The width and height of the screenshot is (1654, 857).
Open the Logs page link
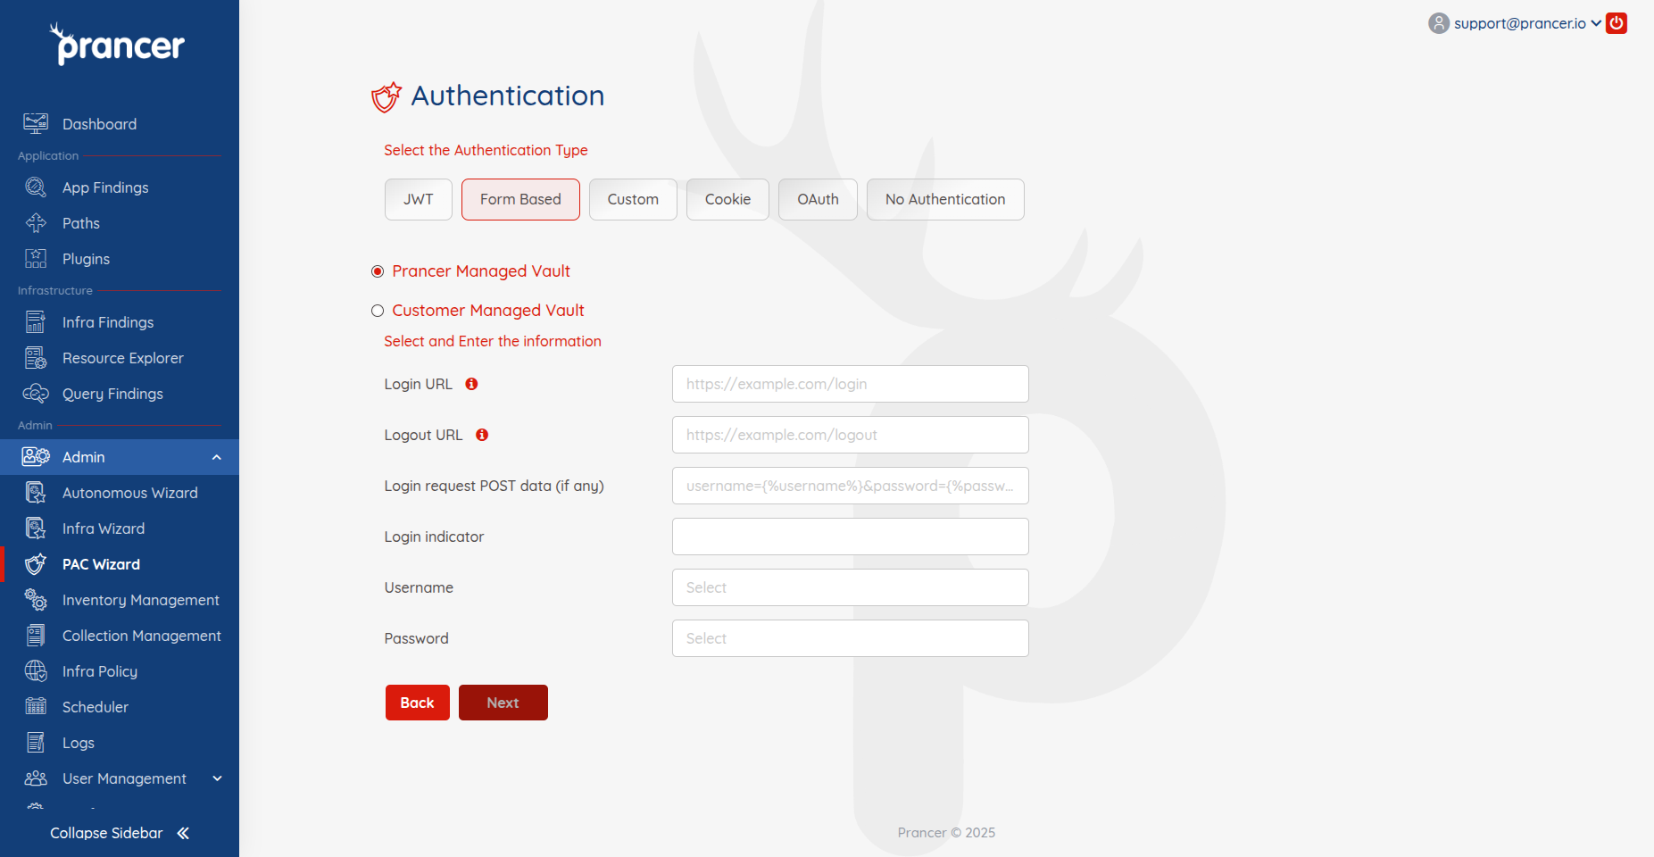click(79, 743)
